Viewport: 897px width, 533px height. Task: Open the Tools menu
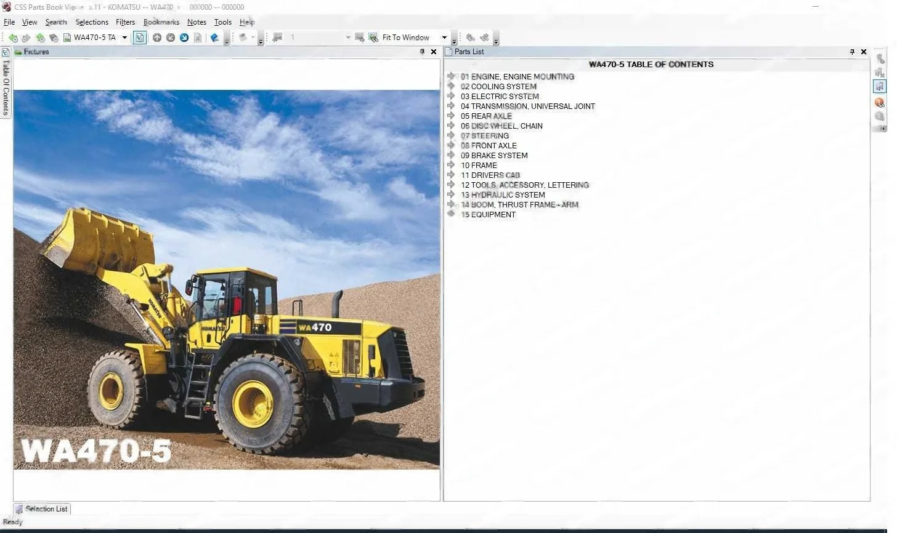click(223, 22)
